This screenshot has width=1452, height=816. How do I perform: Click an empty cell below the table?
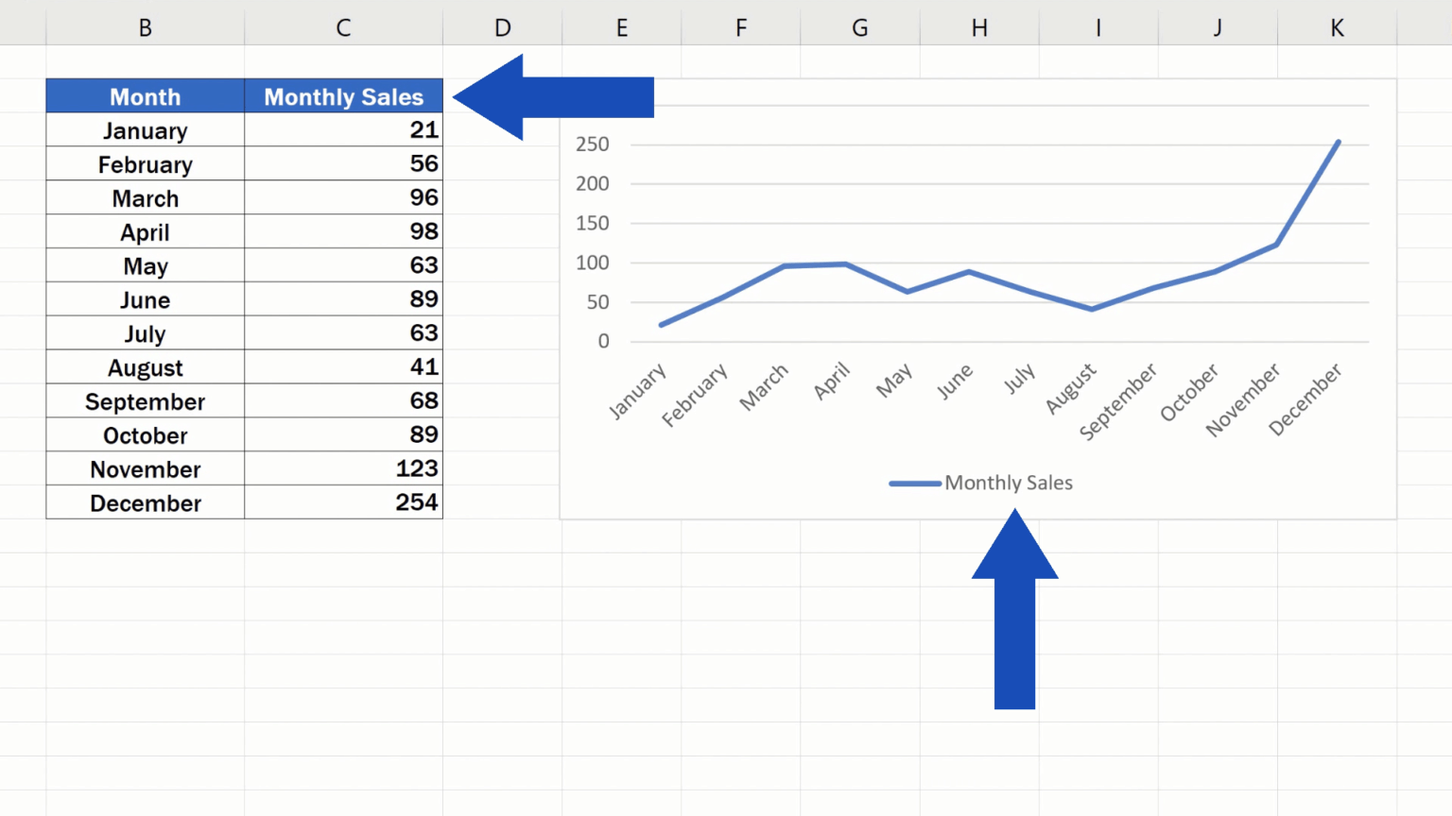pyautogui.click(x=145, y=567)
